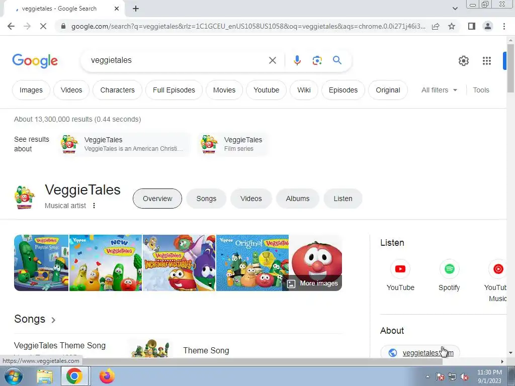Open a new tab with the plus icon
The width and height of the screenshot is (515, 386).
[x=136, y=9]
